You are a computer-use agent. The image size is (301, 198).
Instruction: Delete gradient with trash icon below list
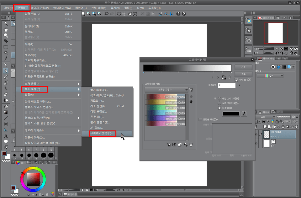click(191, 145)
